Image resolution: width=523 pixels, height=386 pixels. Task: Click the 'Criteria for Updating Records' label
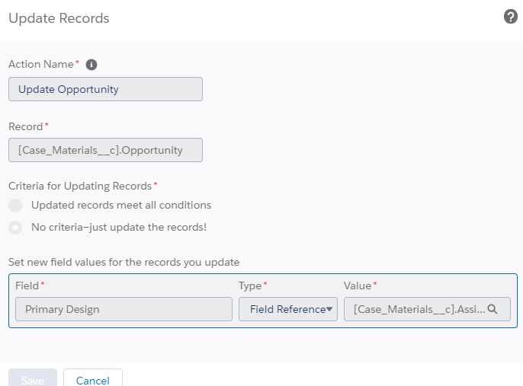click(x=80, y=186)
